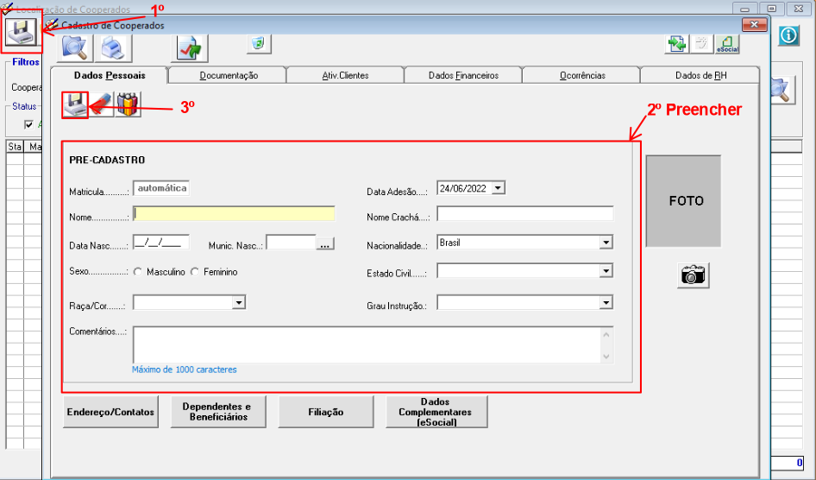The width and height of the screenshot is (816, 480).
Task: Click the blue info icon in background window
Action: (789, 35)
